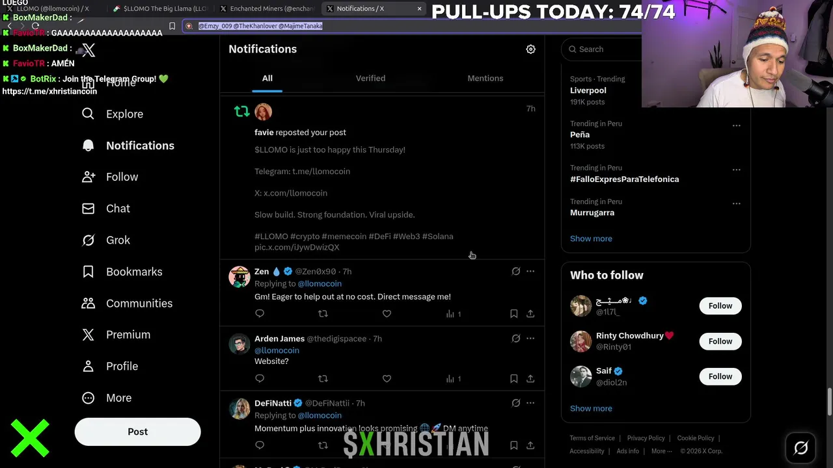This screenshot has height=468, width=833.
Task: Open Rinty Chowdhury's avatar
Action: point(580,341)
